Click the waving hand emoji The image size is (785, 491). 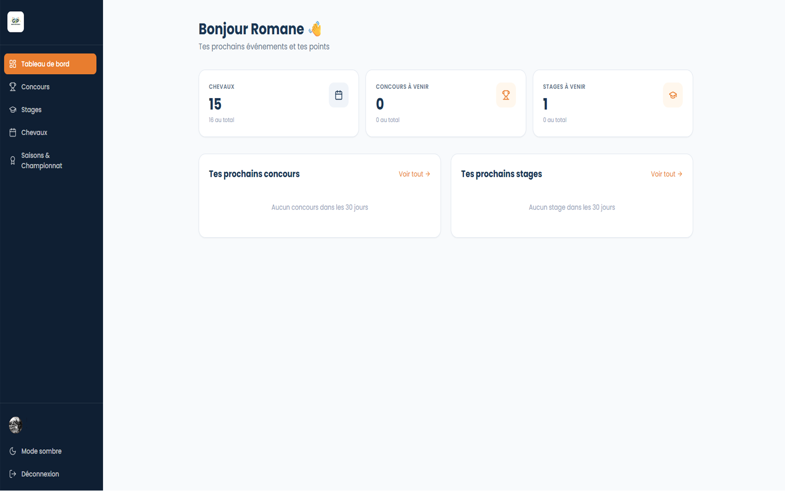click(315, 29)
